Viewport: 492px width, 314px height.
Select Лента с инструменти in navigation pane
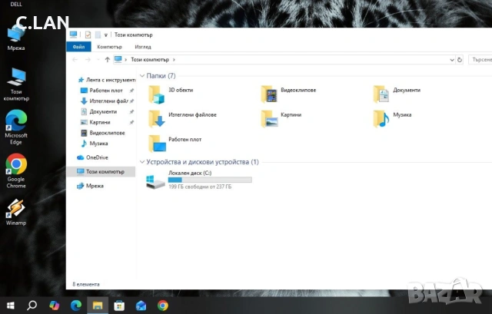point(107,80)
